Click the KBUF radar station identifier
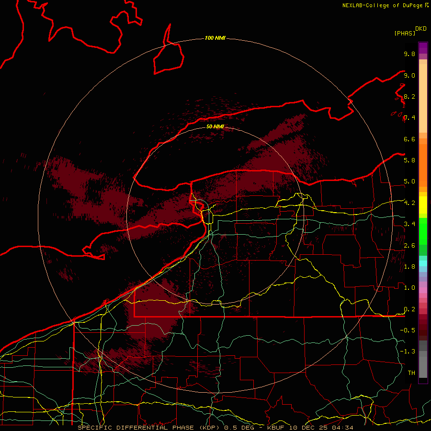The height and width of the screenshot is (431, 431). pyautogui.click(x=276, y=428)
